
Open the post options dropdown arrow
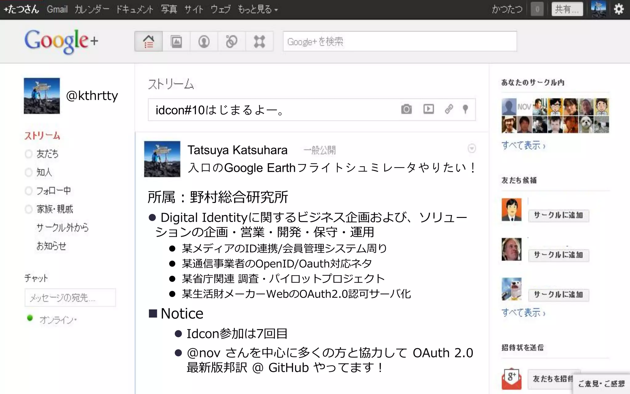pyautogui.click(x=472, y=149)
